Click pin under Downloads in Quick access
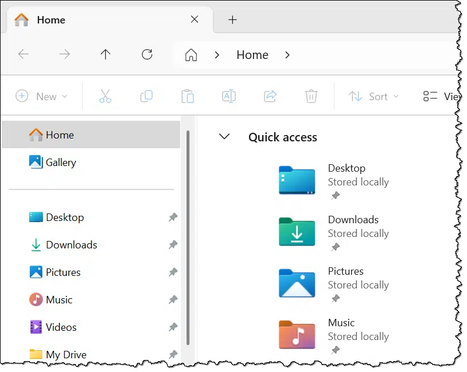Screen dimensions: 467x372 [x=335, y=247]
